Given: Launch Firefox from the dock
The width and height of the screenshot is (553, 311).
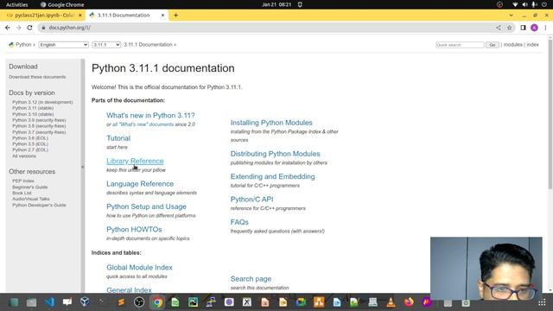Looking at the screenshot, I should coord(409,302).
